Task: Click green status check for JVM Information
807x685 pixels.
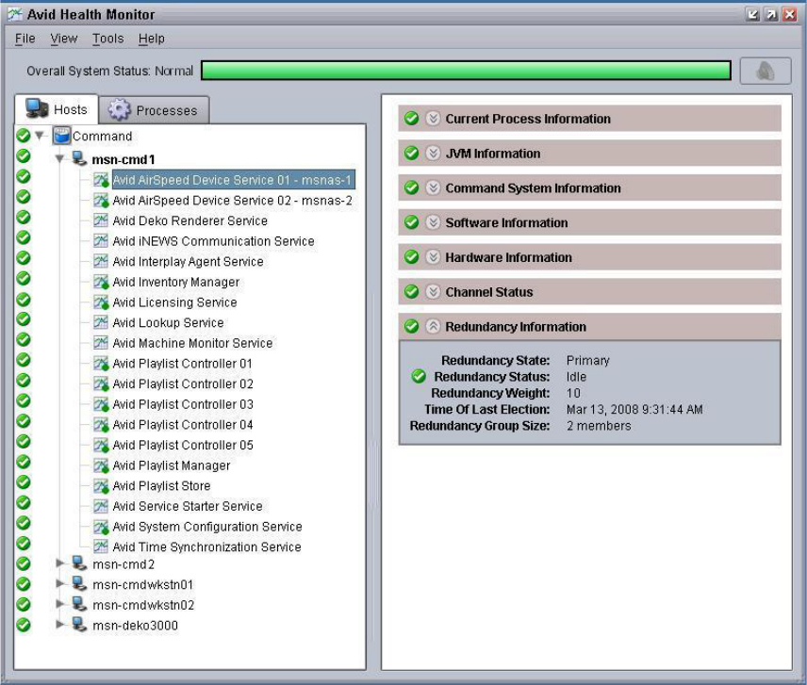Action: click(x=411, y=154)
